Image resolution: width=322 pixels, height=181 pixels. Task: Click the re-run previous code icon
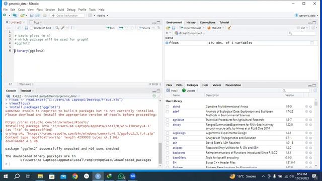[x=121, y=28]
